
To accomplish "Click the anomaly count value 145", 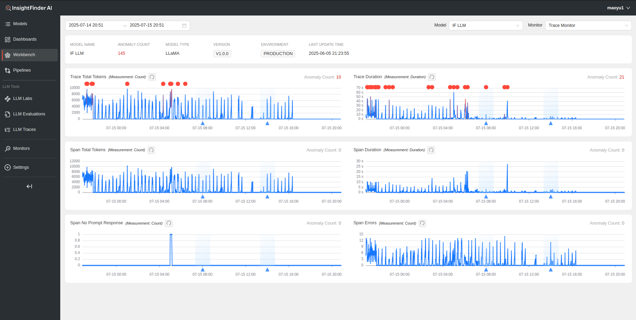I will pyautogui.click(x=122, y=53).
